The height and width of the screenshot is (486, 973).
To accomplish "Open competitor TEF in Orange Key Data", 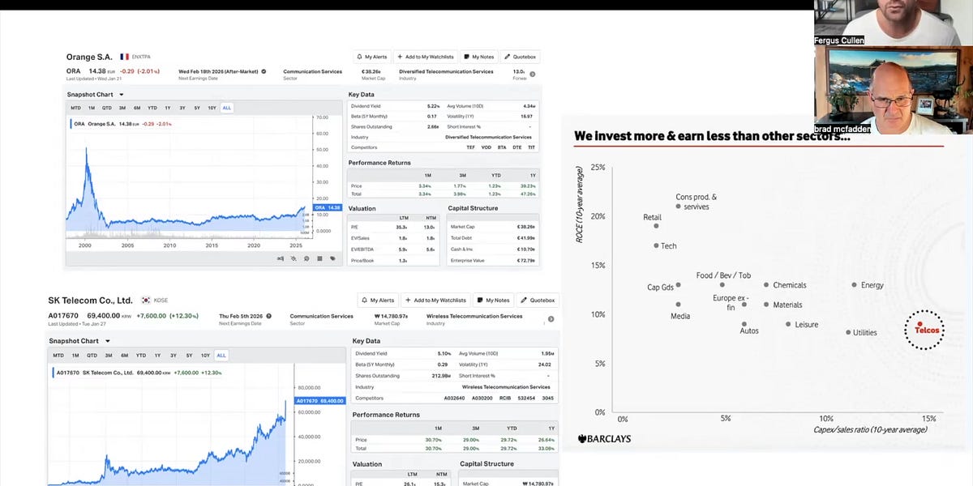I will coord(471,147).
